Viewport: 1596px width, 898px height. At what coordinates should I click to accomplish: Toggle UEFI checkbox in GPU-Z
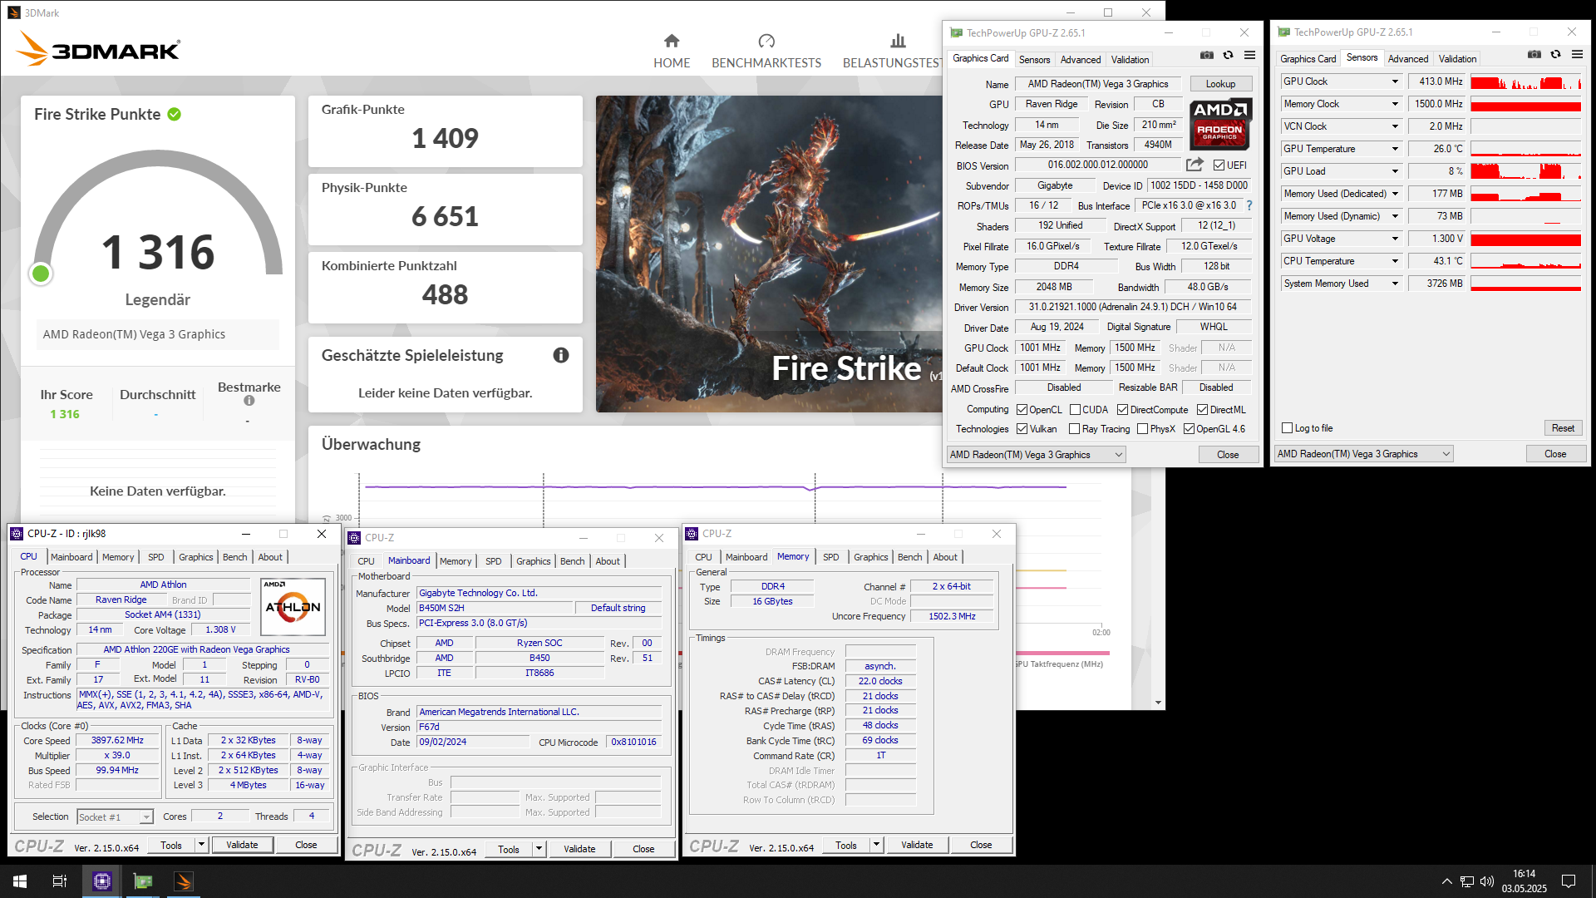tap(1219, 165)
